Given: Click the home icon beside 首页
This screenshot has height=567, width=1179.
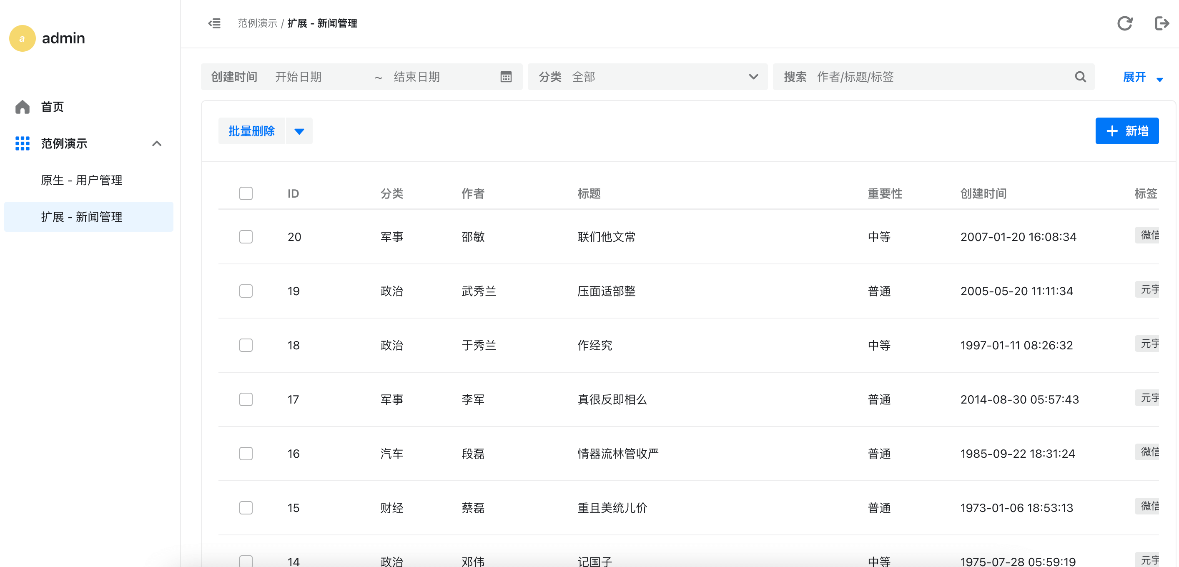Looking at the screenshot, I should click(x=22, y=107).
